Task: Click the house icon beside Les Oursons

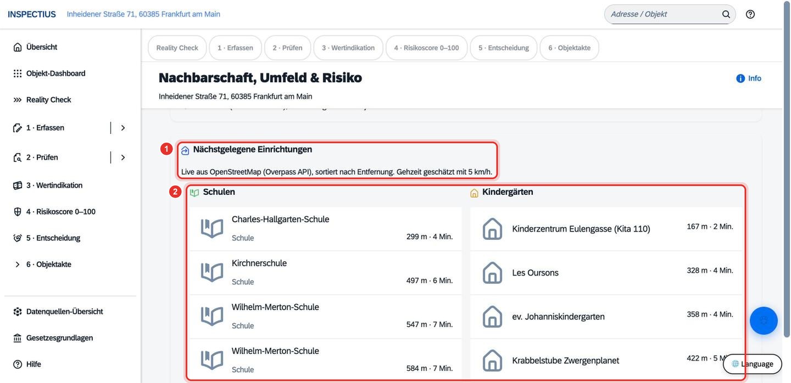Action: [492, 273]
